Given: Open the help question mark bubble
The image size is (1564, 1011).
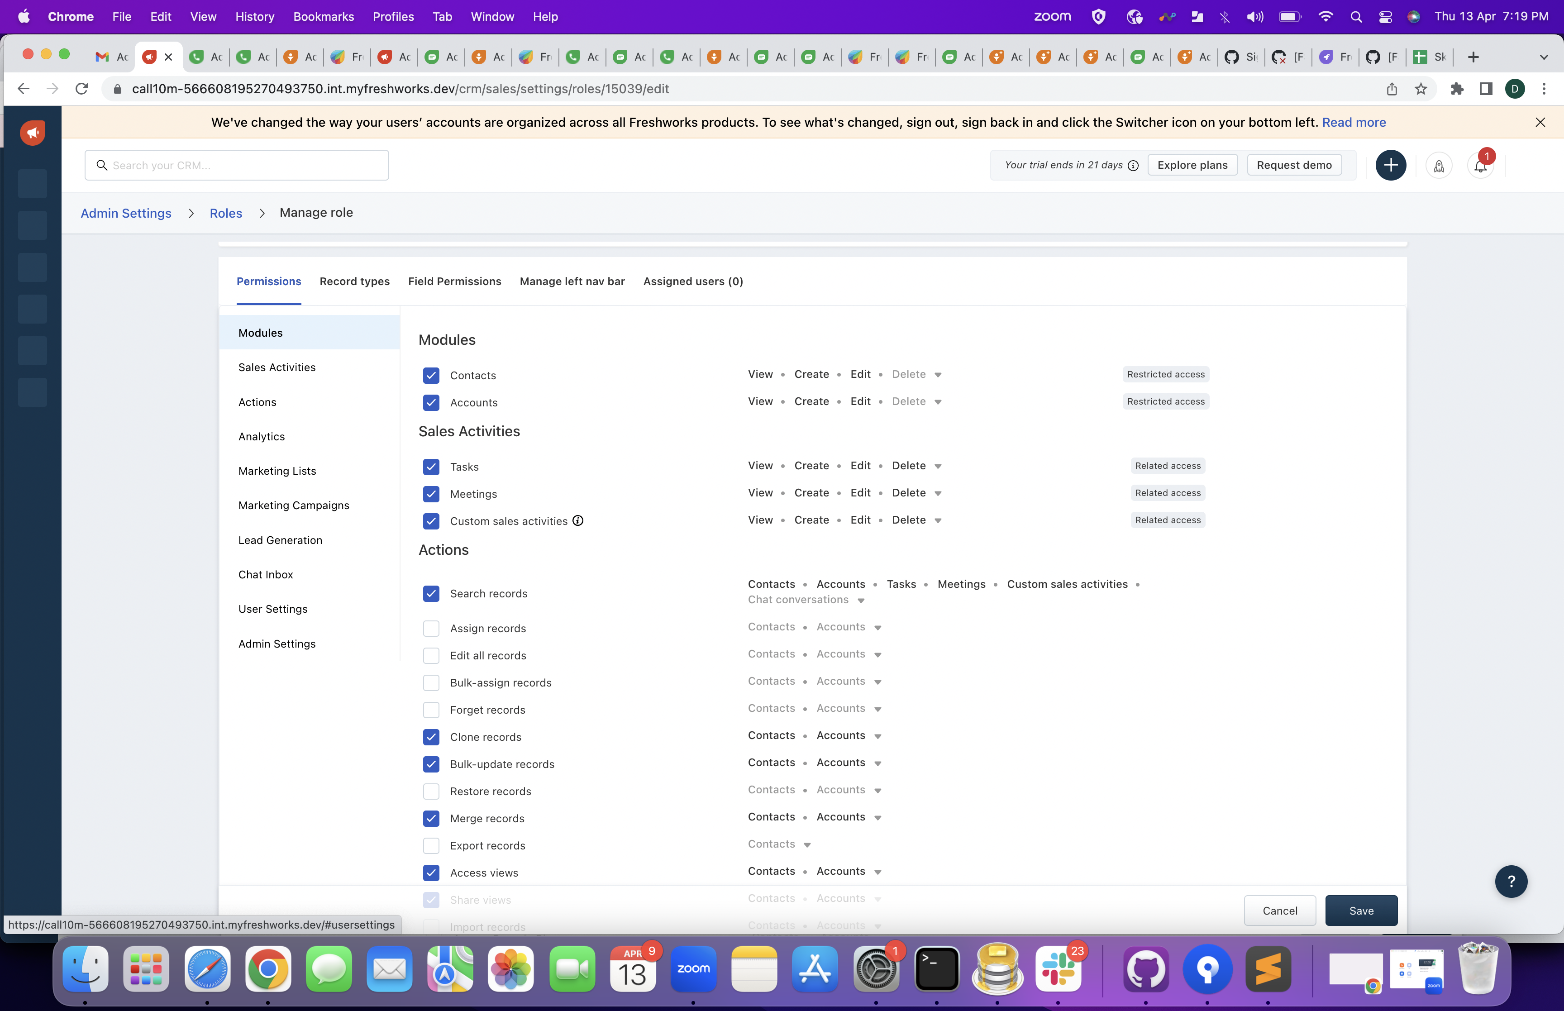Looking at the screenshot, I should click(x=1511, y=881).
